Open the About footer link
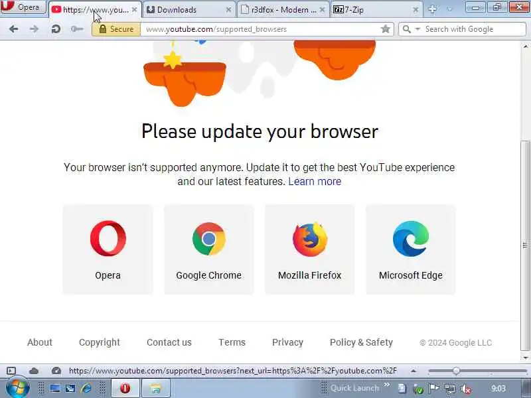Viewport: 531px width, 398px height. point(40,342)
